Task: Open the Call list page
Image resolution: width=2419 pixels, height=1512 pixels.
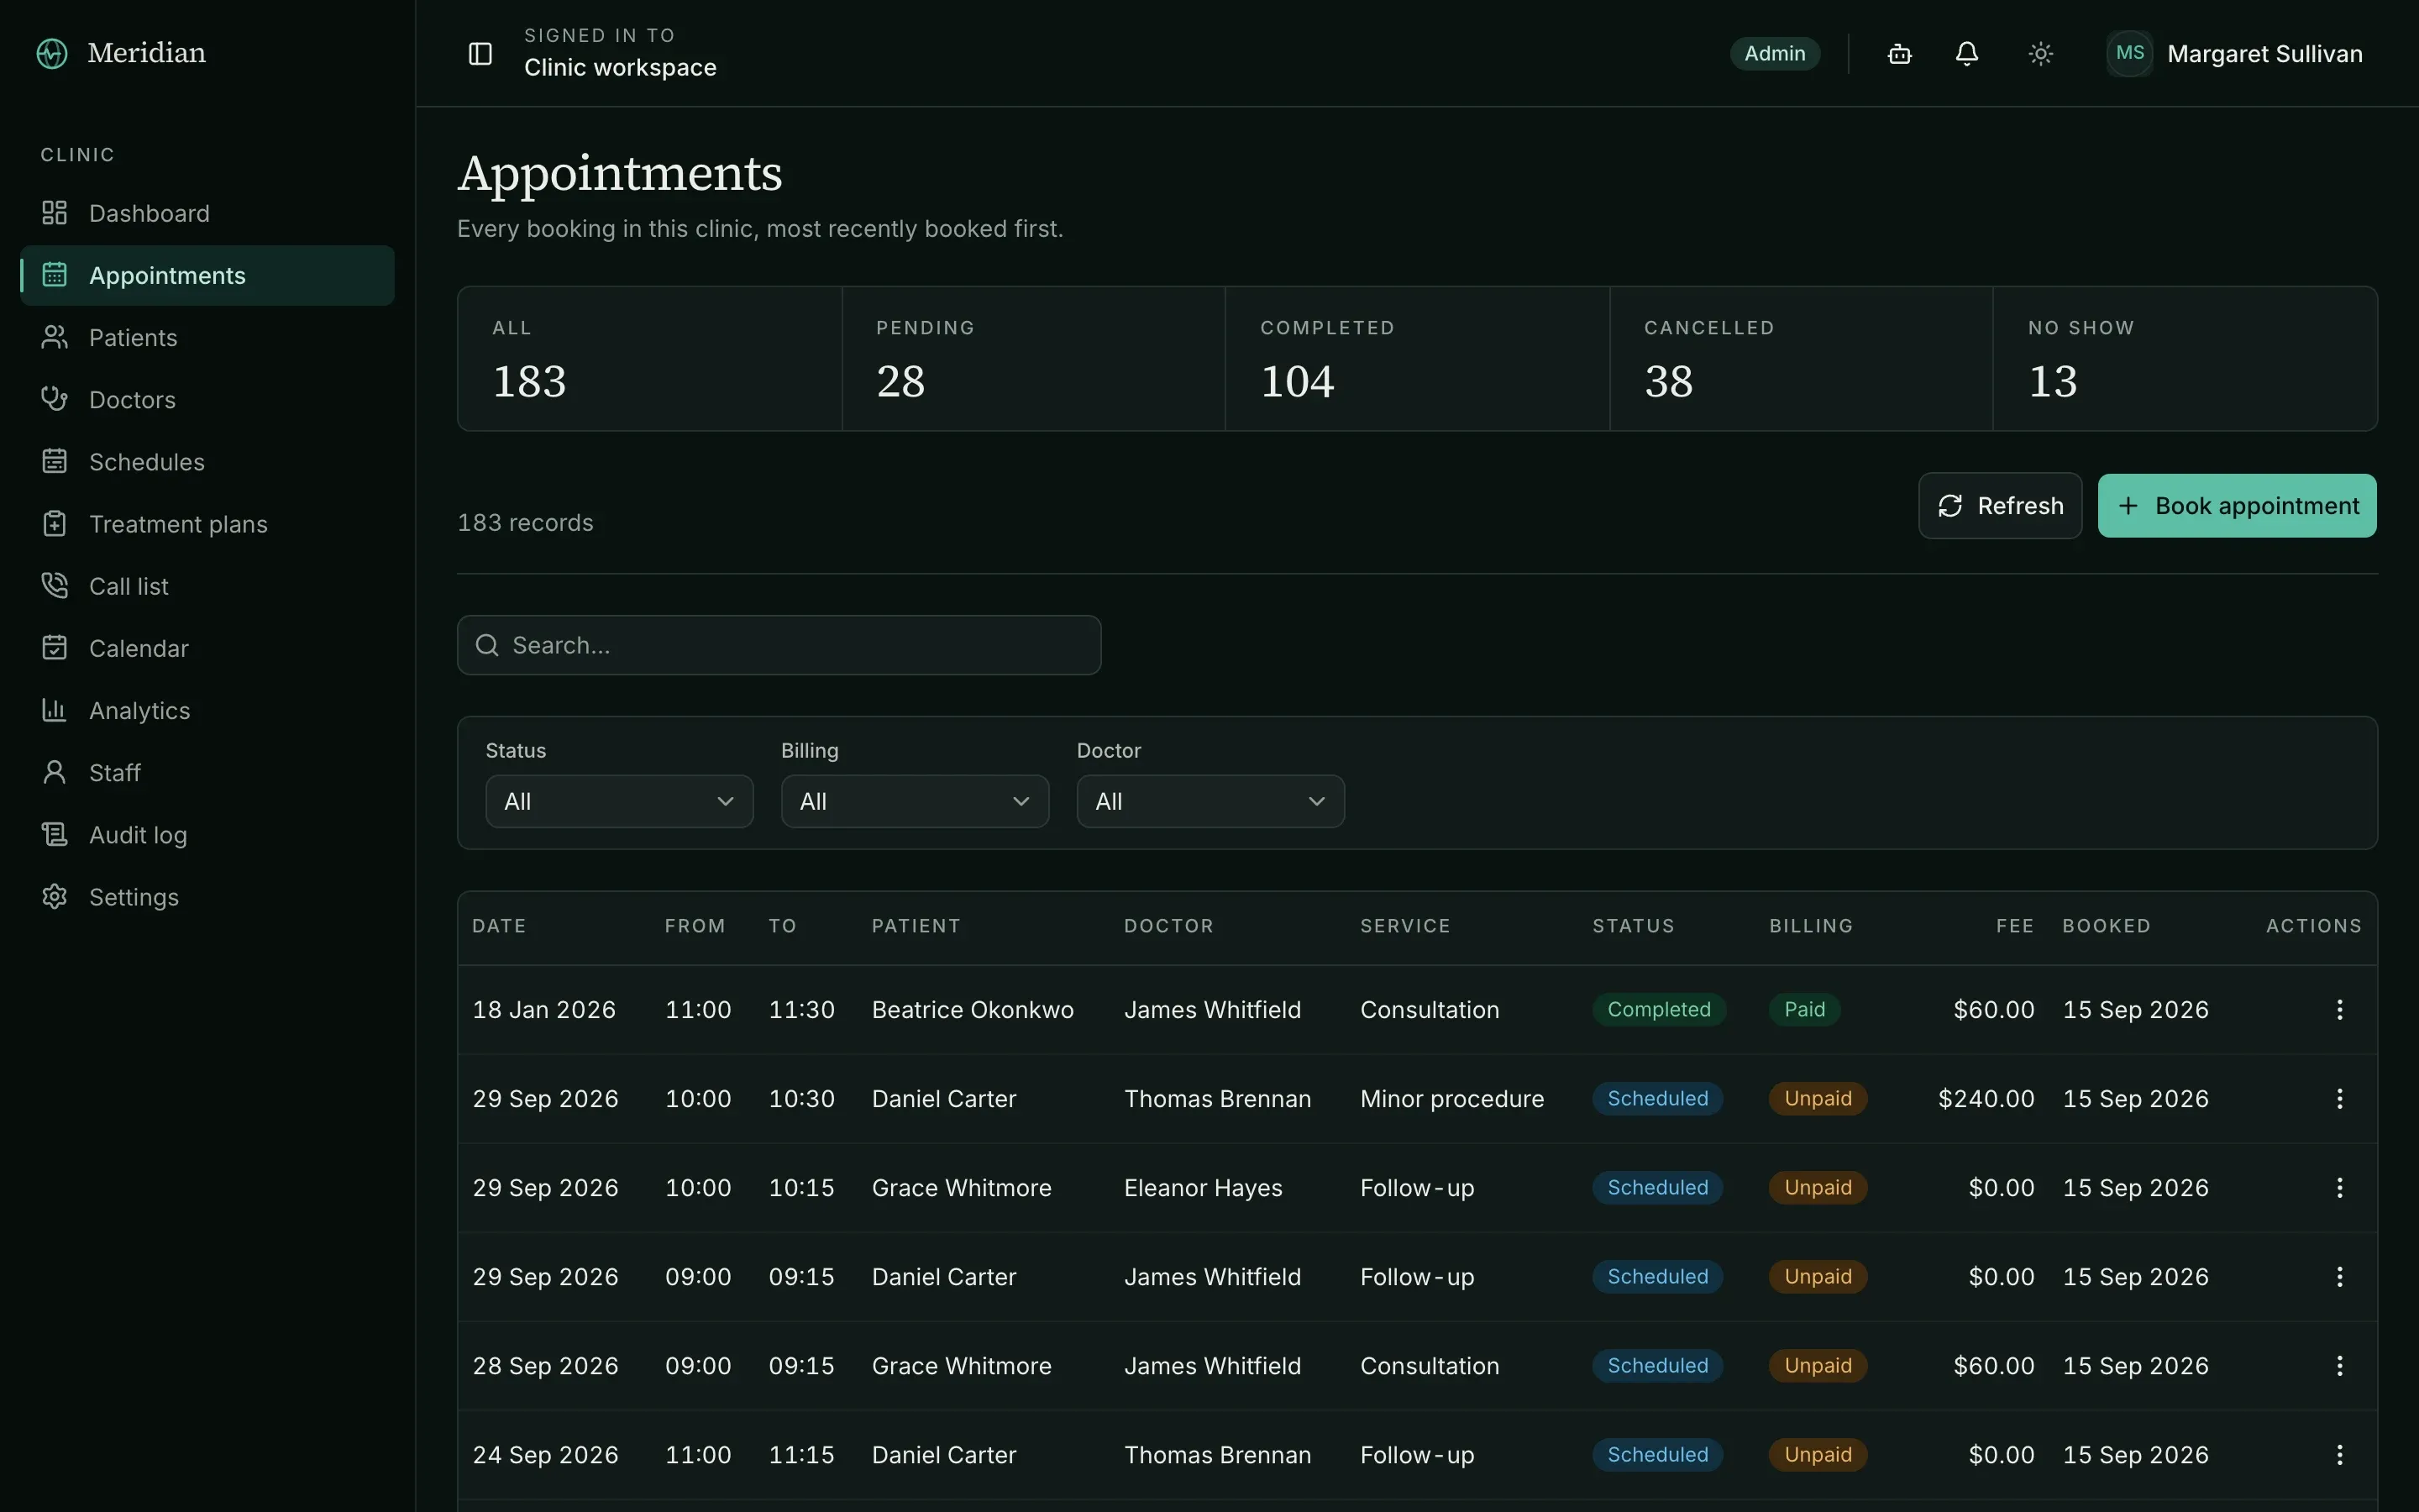Action: (x=207, y=586)
